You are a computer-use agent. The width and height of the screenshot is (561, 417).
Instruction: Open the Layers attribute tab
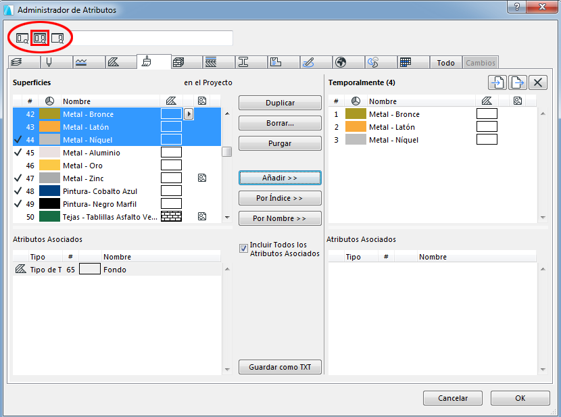tap(24, 62)
